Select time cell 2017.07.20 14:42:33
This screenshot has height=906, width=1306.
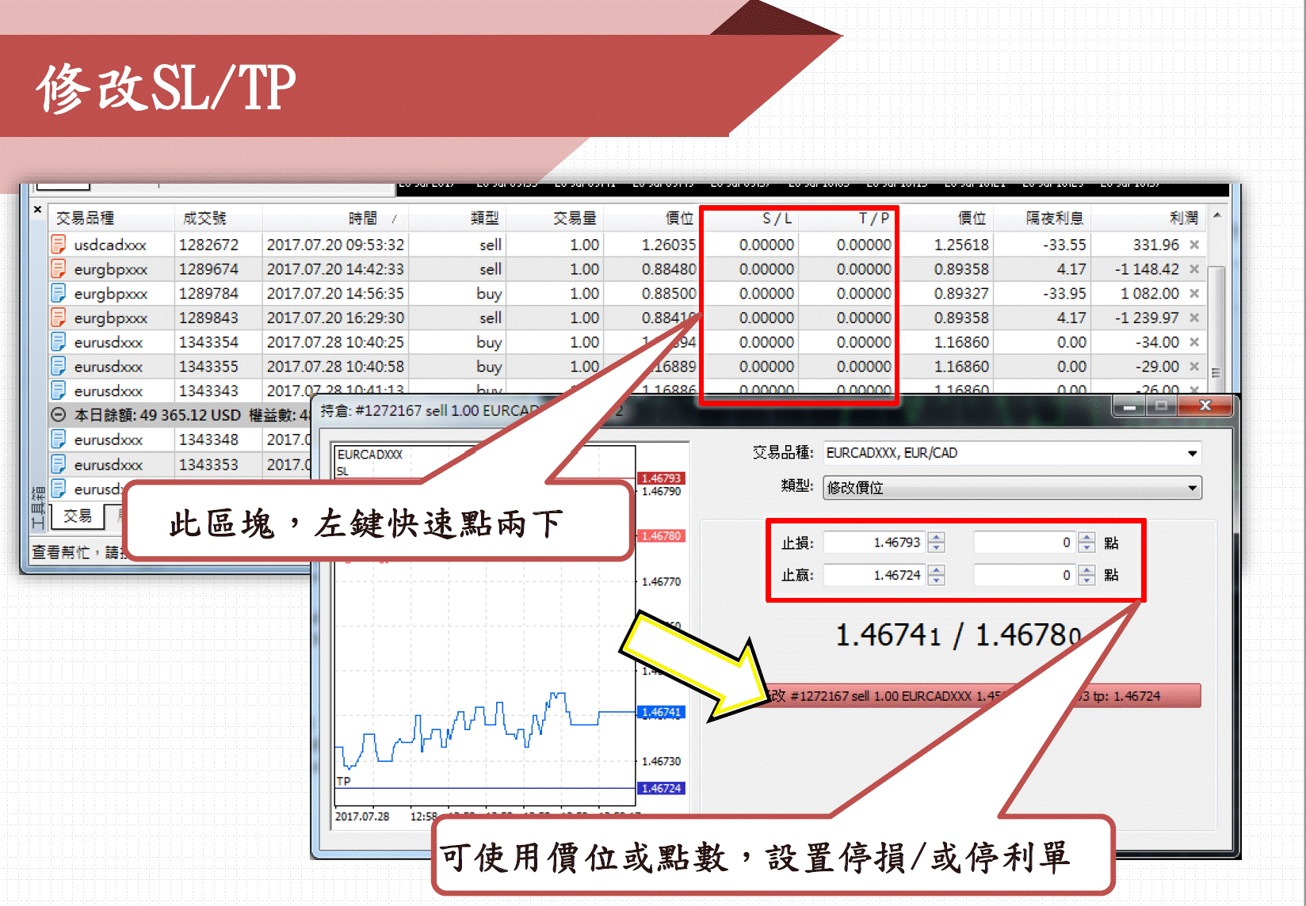tap(335, 269)
